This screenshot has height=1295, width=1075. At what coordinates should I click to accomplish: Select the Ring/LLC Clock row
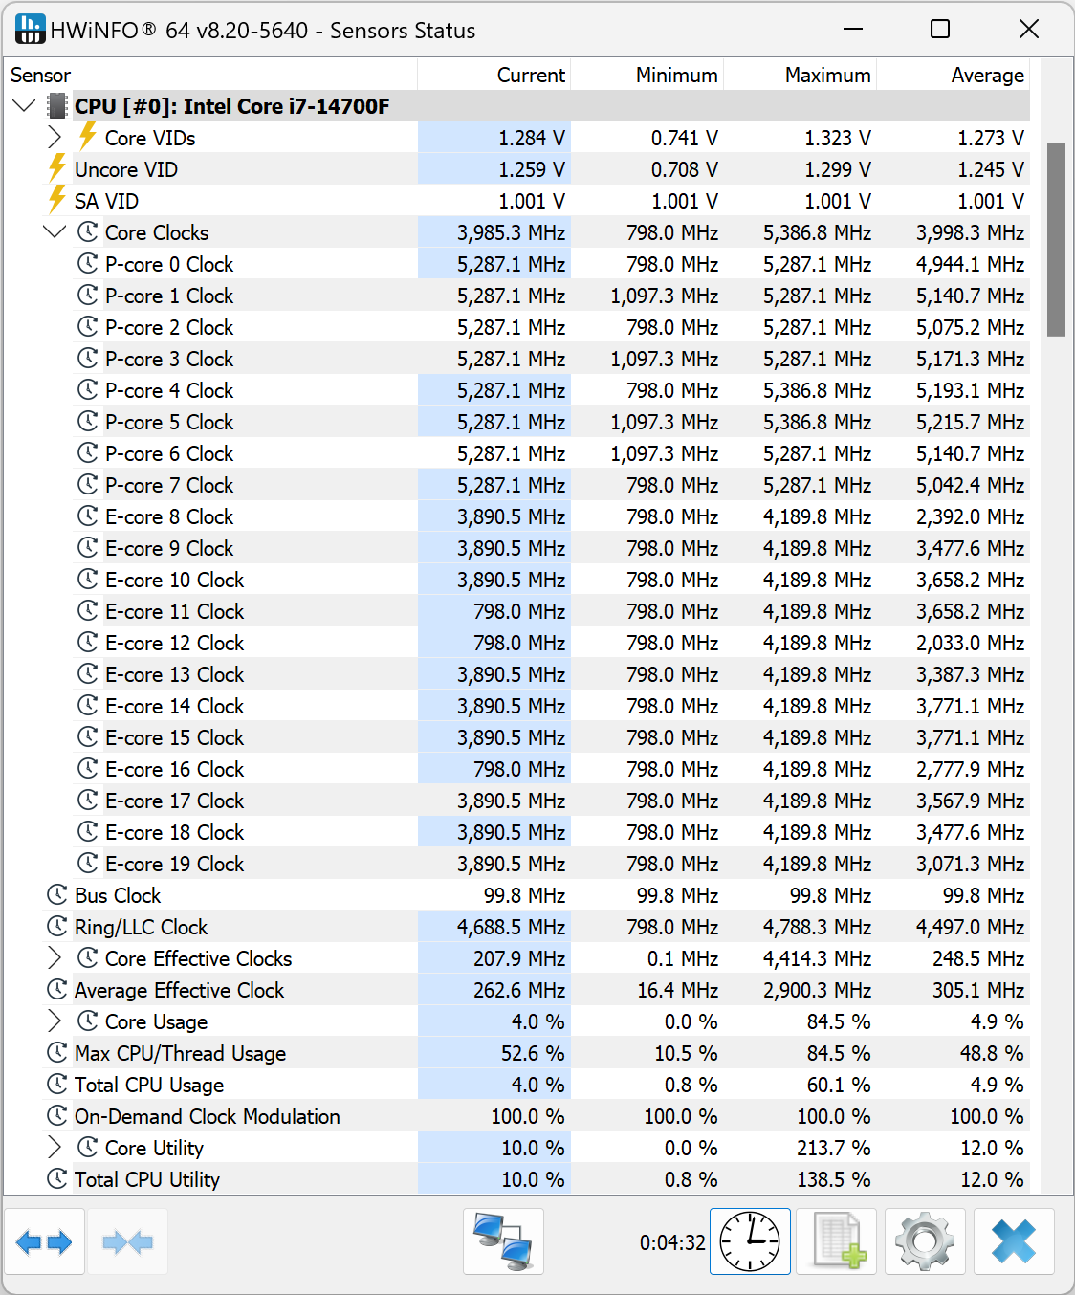coord(141,927)
